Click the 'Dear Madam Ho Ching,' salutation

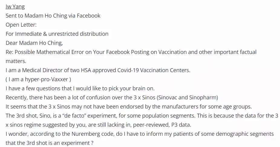[x=34, y=43]
